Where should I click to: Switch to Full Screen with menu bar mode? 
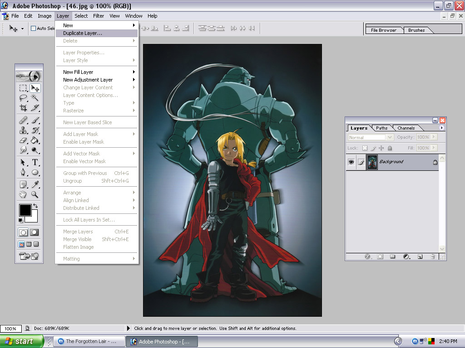(29, 244)
